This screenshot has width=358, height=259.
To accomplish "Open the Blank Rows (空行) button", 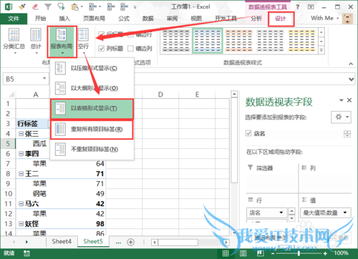I will tap(83, 41).
